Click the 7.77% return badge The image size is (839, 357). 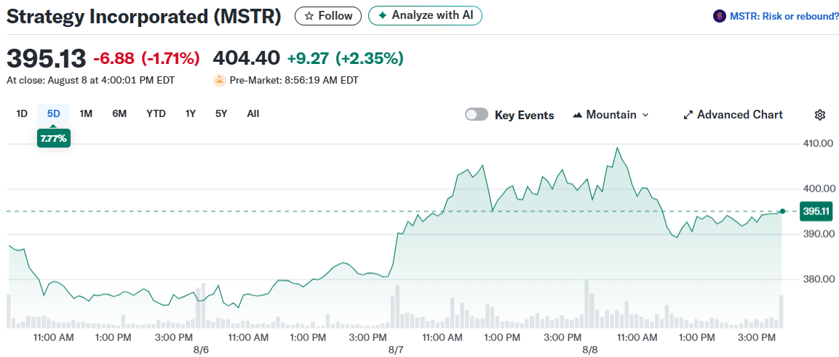54,138
